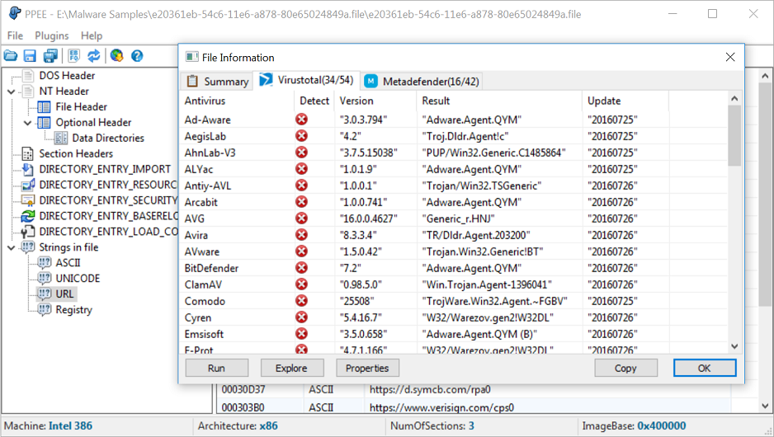This screenshot has height=437, width=774.
Task: Click the DOS Header page icon
Action: pyautogui.click(x=28, y=76)
